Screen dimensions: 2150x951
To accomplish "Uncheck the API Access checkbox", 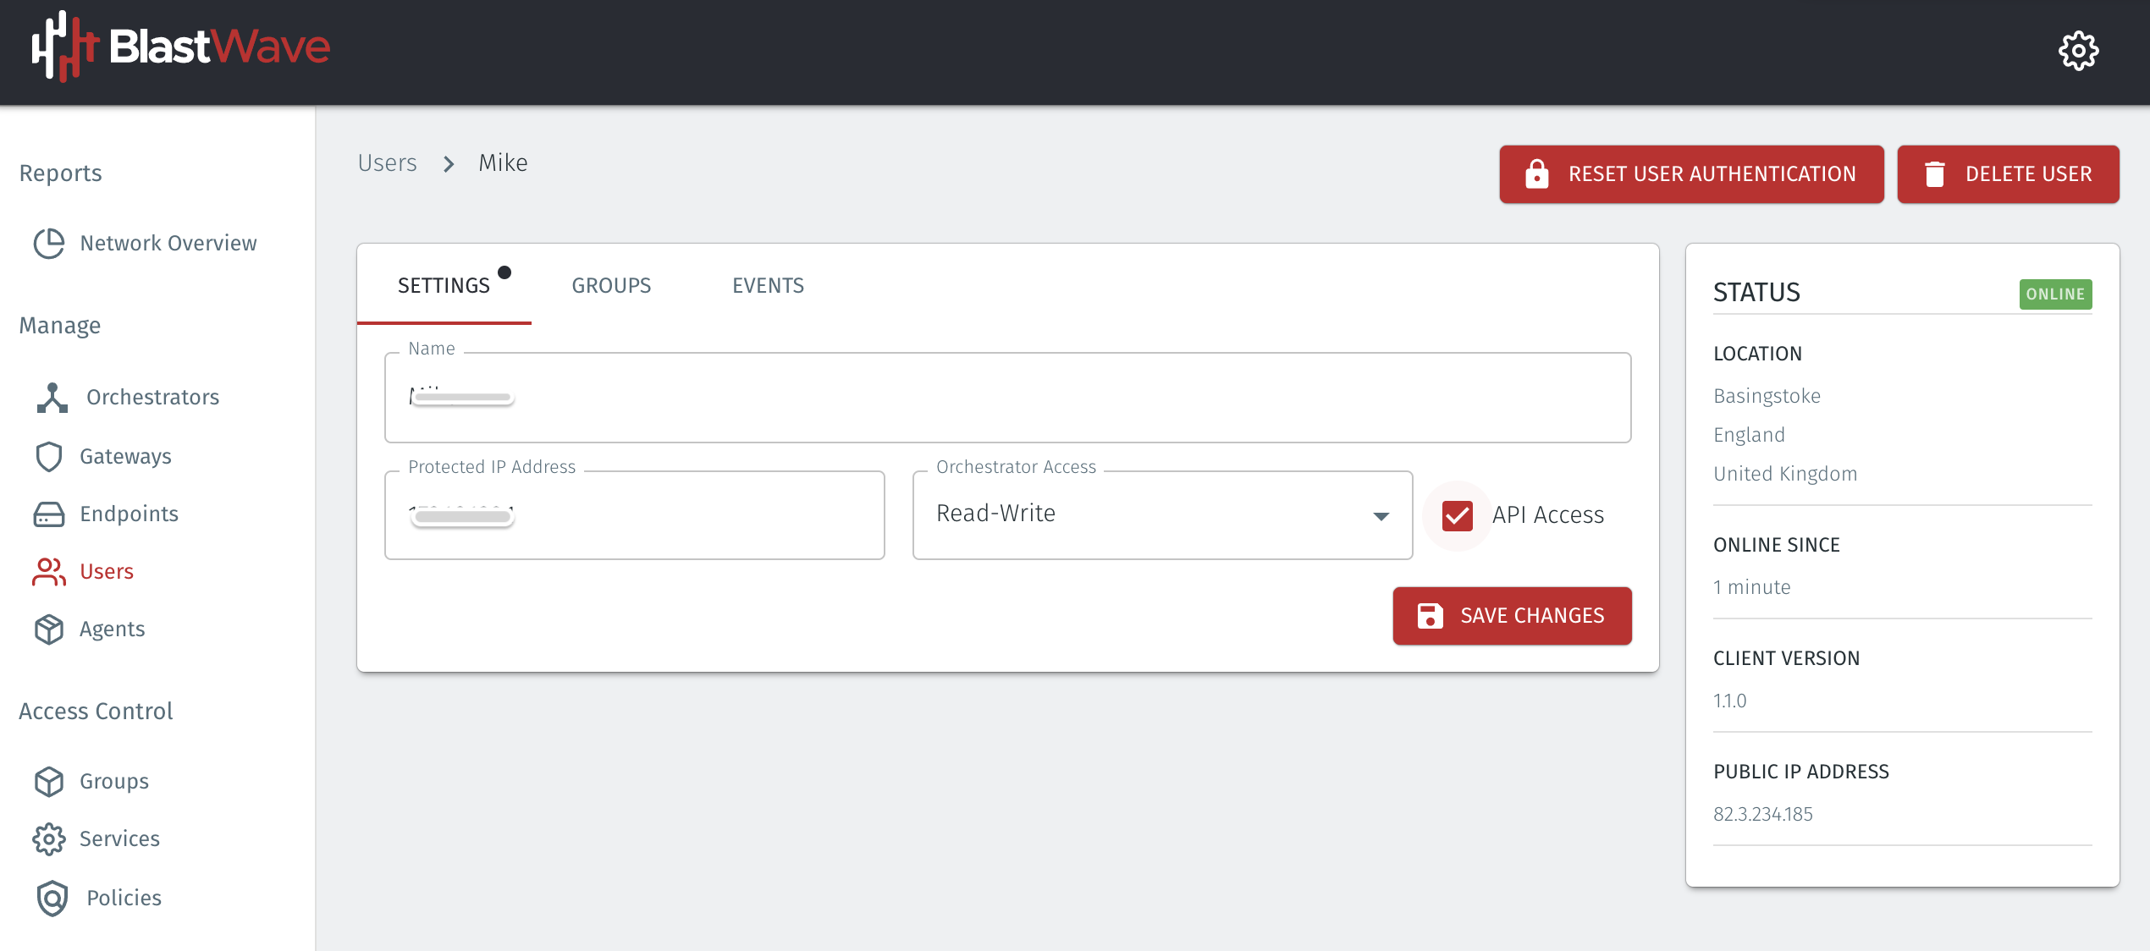I will pyautogui.click(x=1457, y=514).
